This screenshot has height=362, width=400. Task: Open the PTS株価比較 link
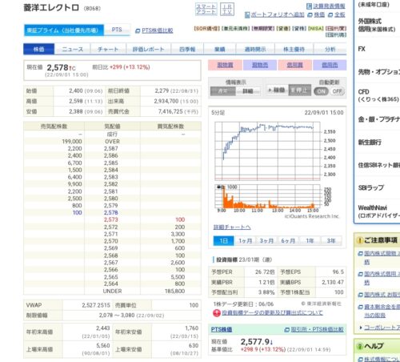158,30
